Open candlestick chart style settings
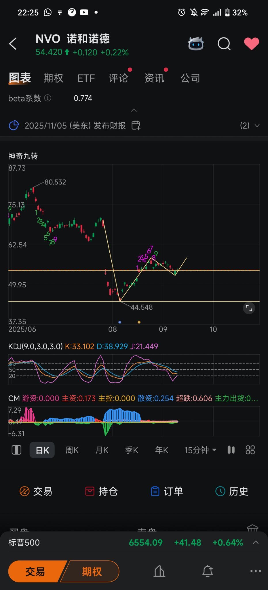Screen dimensions: 268x590 coord(231,450)
